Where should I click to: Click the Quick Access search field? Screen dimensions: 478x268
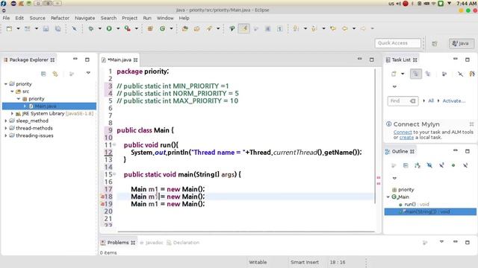(398, 43)
